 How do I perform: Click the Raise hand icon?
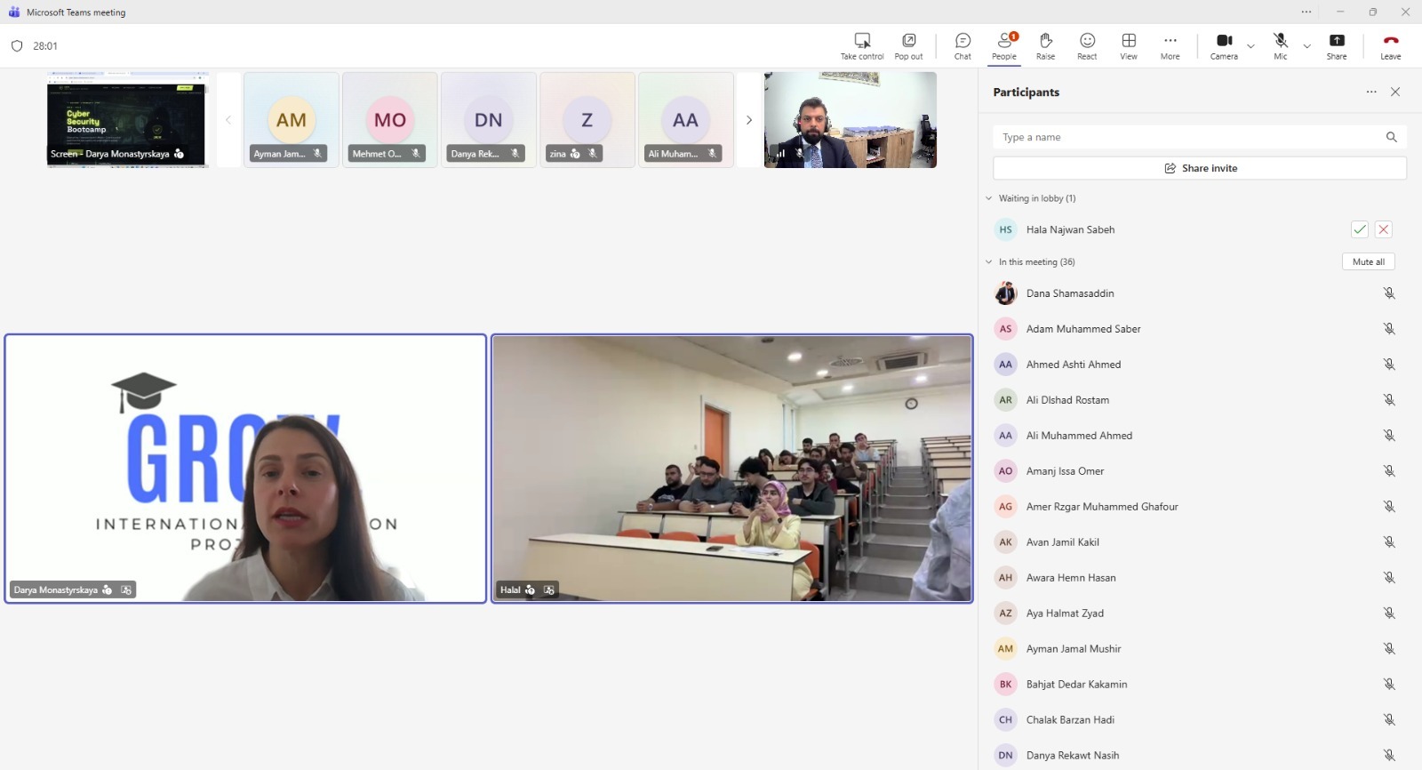click(1045, 45)
